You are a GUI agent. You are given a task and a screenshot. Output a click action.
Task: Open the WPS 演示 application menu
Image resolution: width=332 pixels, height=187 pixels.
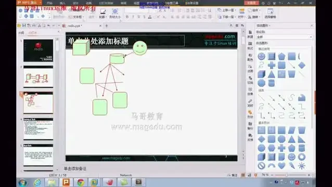pyautogui.click(x=29, y=3)
